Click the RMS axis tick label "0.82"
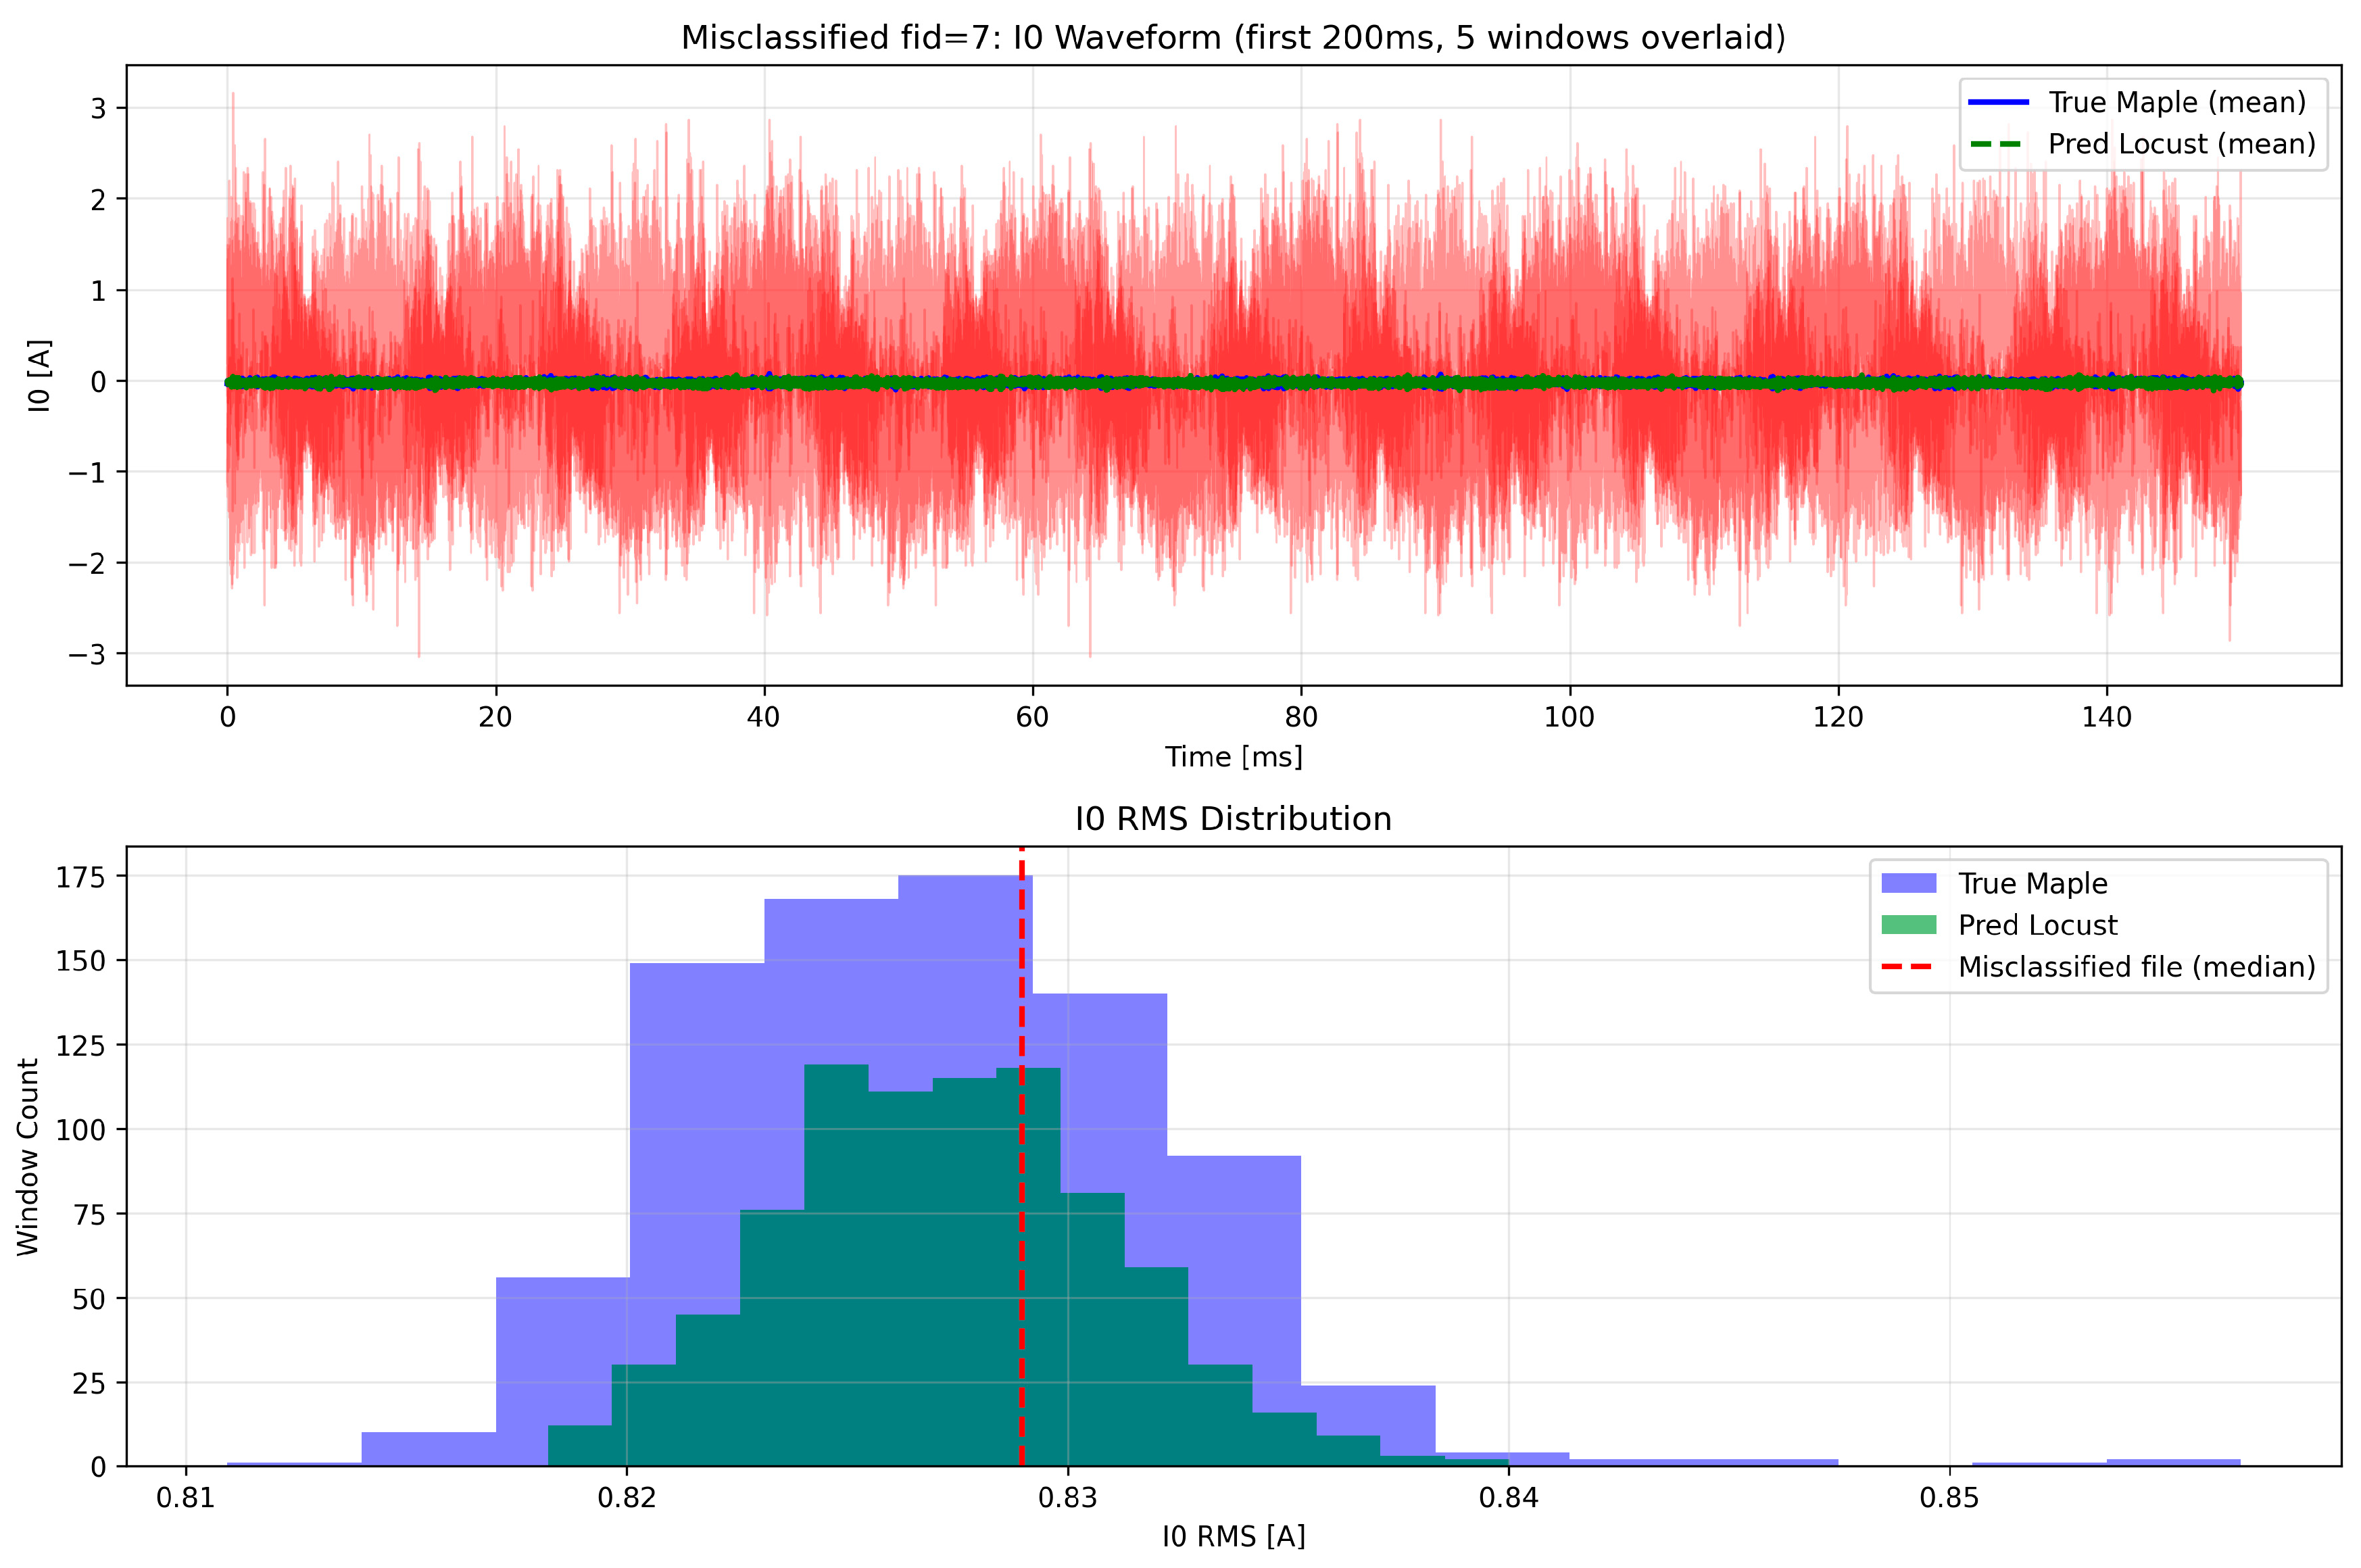The image size is (2361, 1568). (626, 1499)
